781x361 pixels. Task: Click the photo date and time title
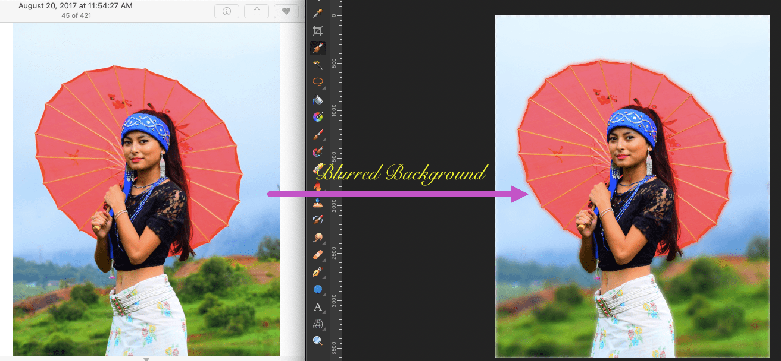click(x=76, y=5)
